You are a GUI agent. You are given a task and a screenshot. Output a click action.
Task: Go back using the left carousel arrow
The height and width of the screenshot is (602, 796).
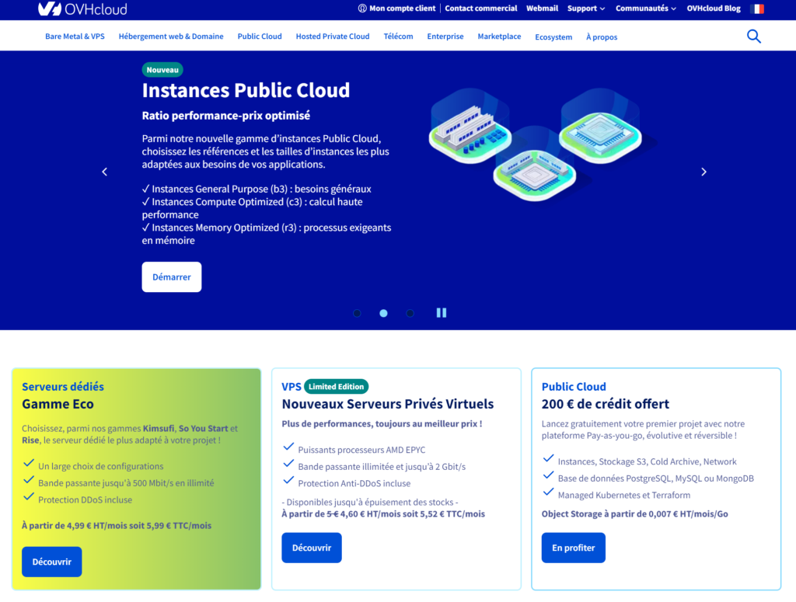104,172
